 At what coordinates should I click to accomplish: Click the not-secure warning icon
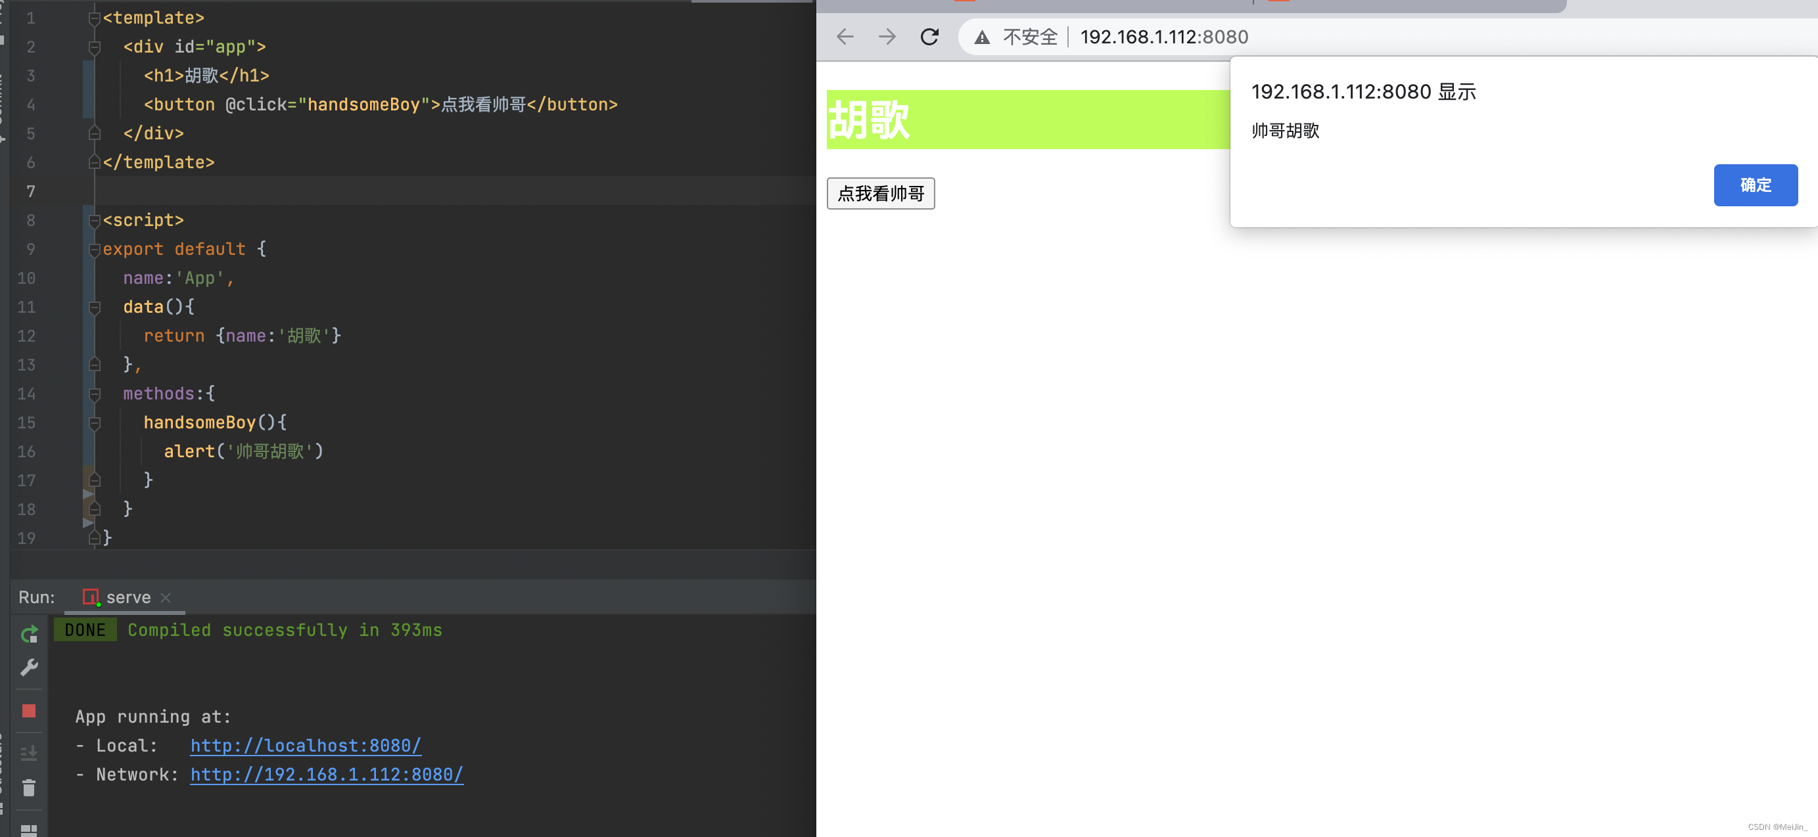pyautogui.click(x=982, y=37)
